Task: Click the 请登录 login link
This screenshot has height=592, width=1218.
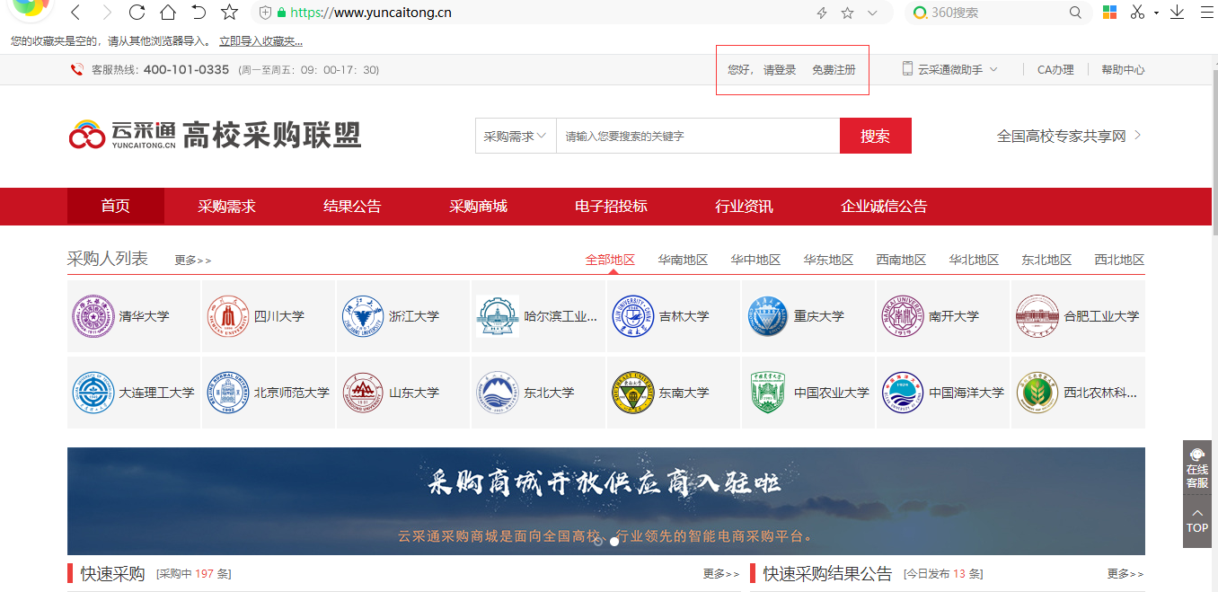Action: [x=780, y=70]
